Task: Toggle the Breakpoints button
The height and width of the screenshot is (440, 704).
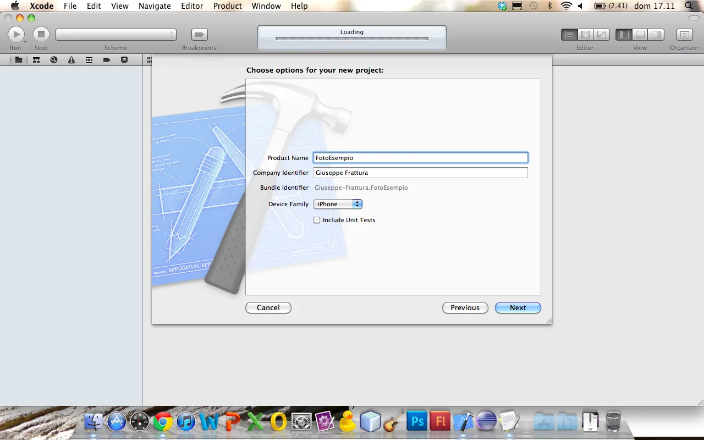Action: pos(199,35)
